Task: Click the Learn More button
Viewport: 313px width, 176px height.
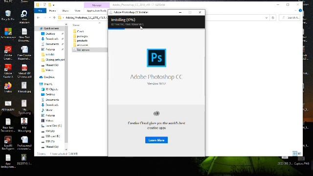Action: [x=156, y=140]
